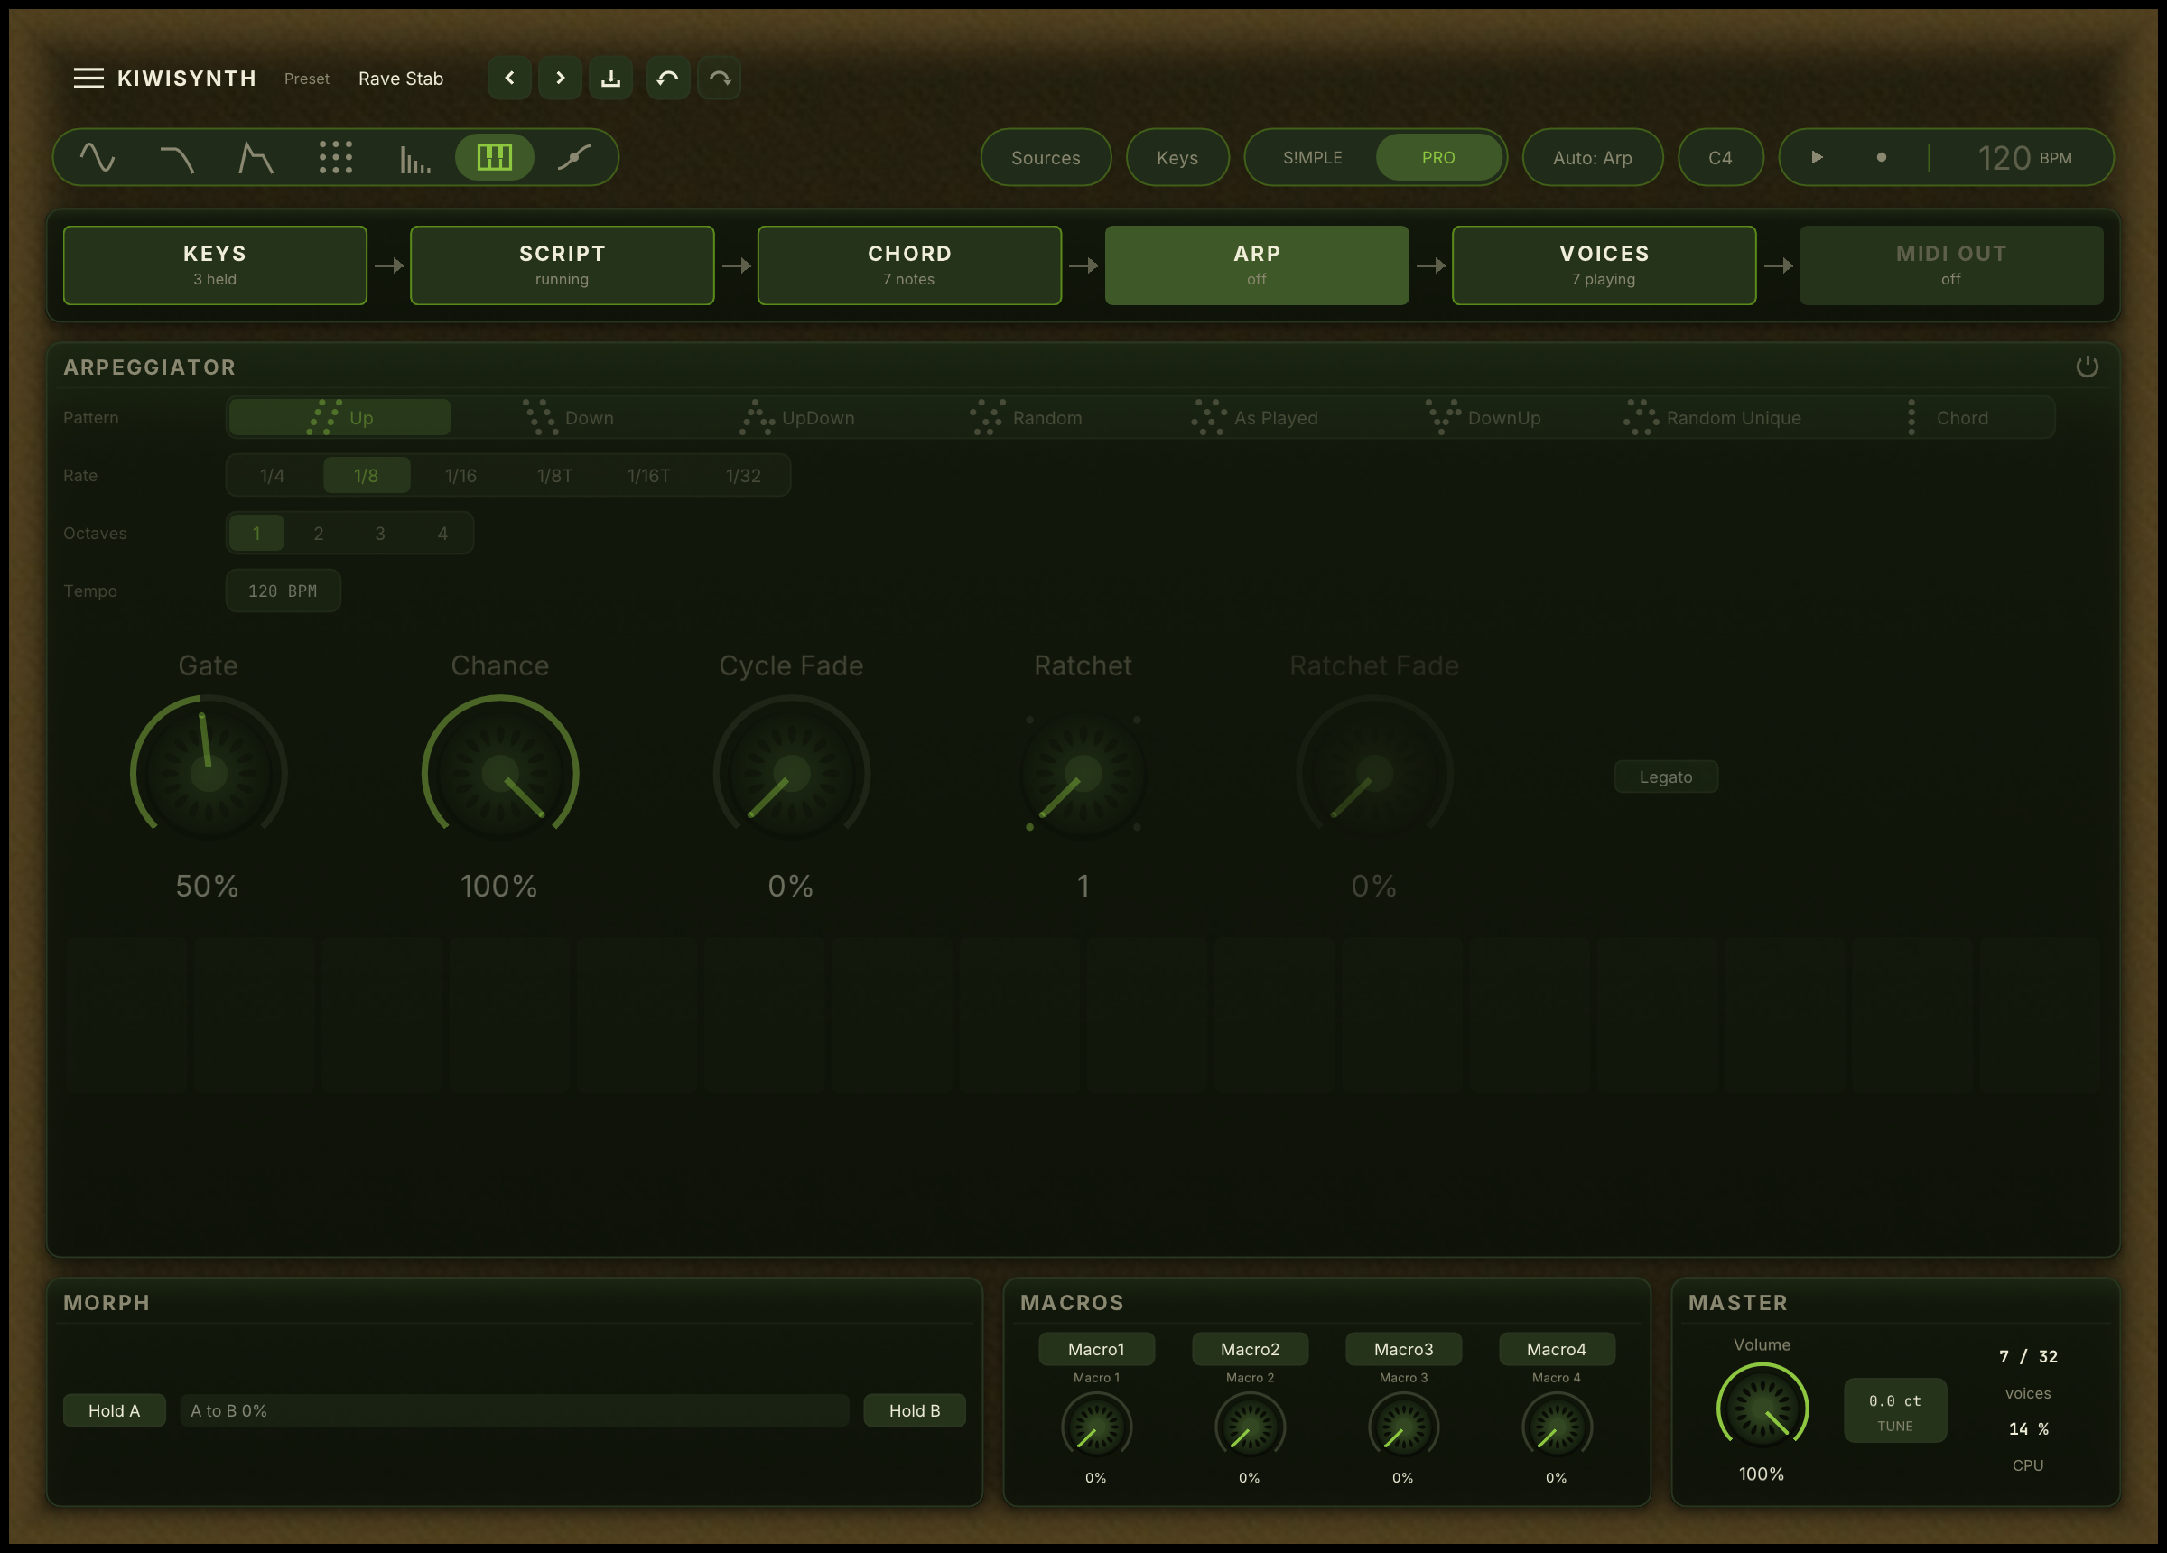Start transport playback

(1818, 157)
